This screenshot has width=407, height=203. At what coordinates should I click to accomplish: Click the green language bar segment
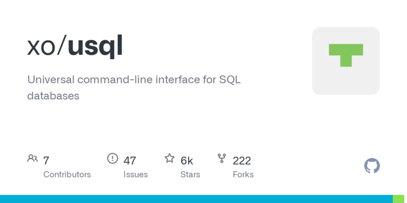pyautogui.click(x=398, y=199)
